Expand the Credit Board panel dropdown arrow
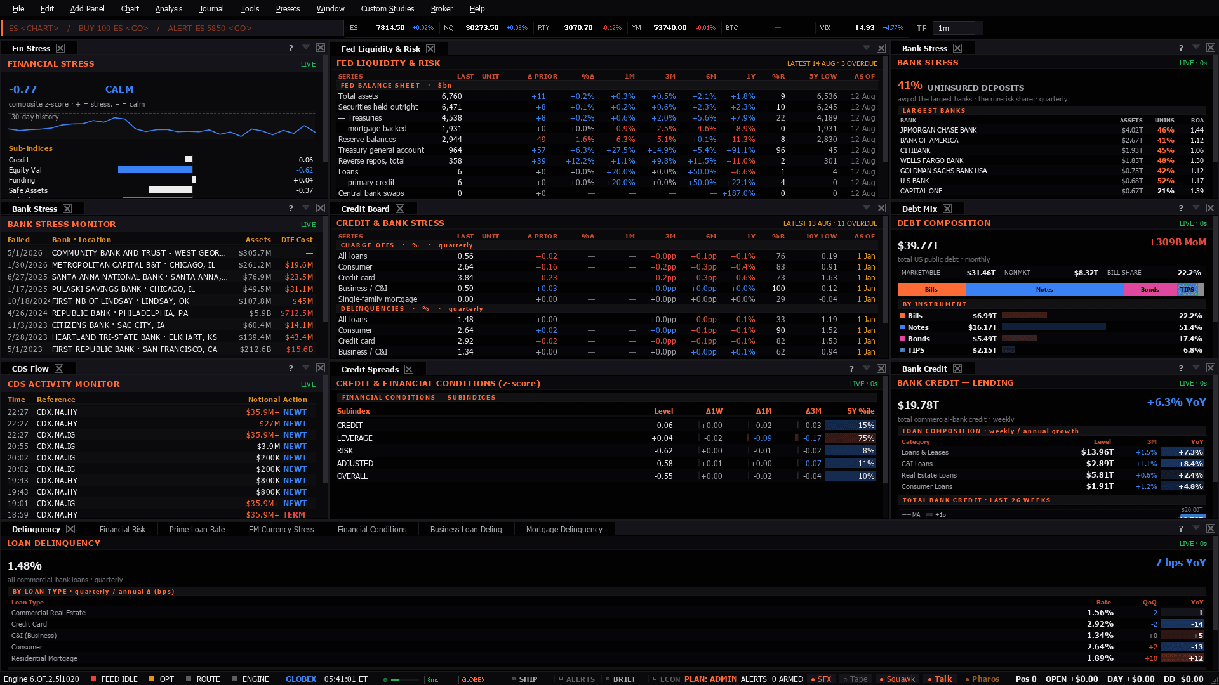This screenshot has height=685, width=1219. pyautogui.click(x=867, y=207)
